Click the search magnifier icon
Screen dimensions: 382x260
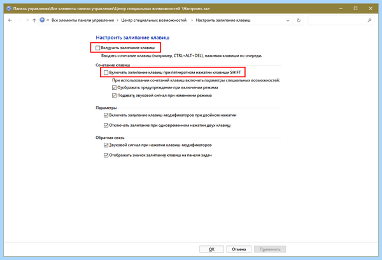(369, 20)
